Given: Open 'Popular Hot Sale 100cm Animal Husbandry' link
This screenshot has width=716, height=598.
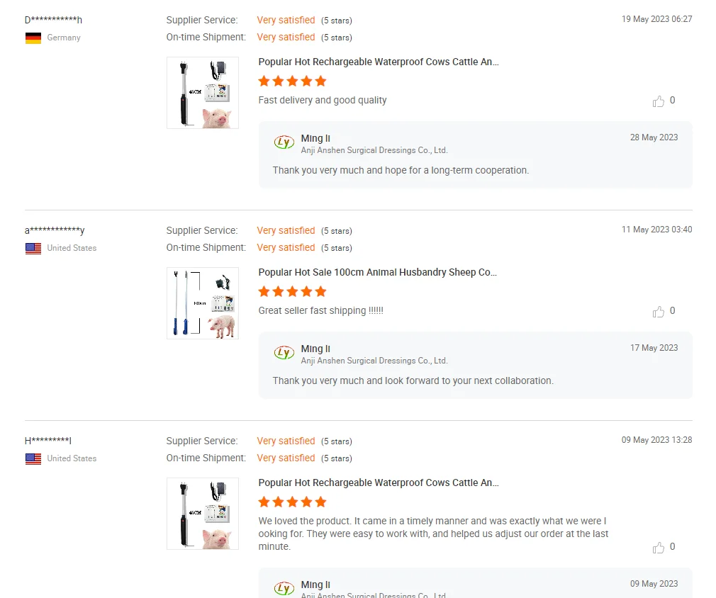Looking at the screenshot, I should click(377, 273).
